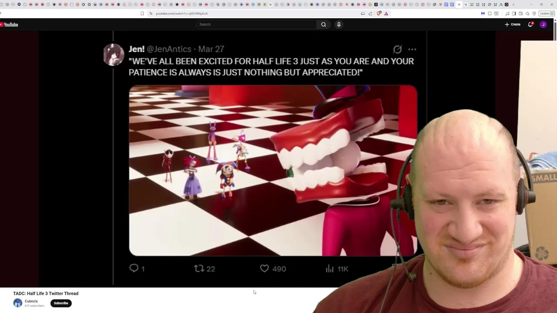The image size is (557, 313).
Task: Click the 613 subscribers text
Action: [34, 306]
